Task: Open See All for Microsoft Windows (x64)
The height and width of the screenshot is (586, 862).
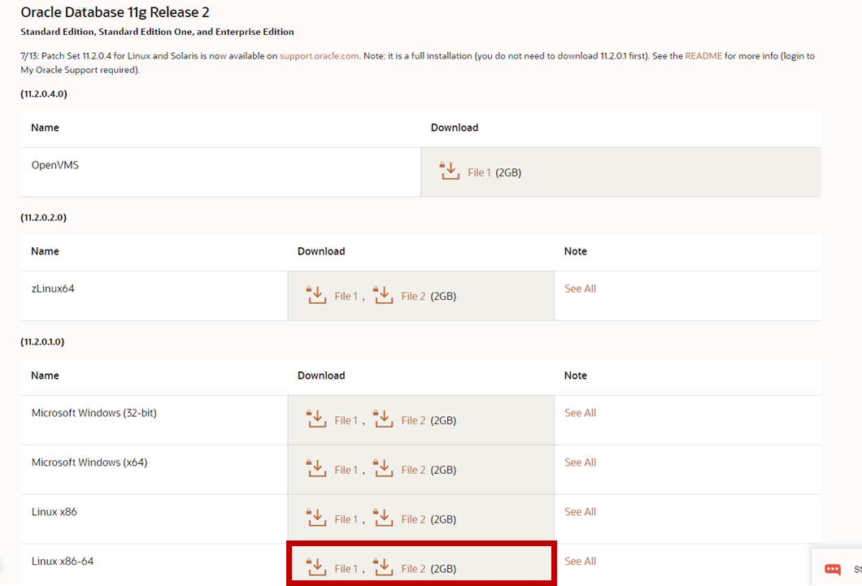Action: (580, 462)
